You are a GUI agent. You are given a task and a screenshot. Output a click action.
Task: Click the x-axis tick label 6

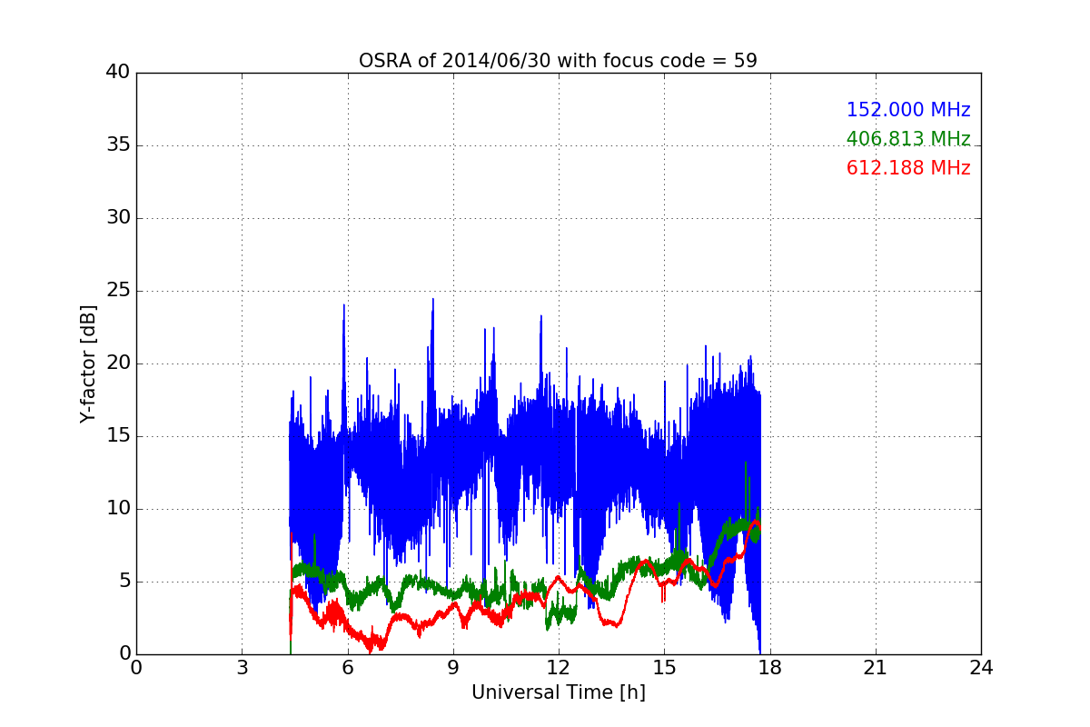coord(347,668)
